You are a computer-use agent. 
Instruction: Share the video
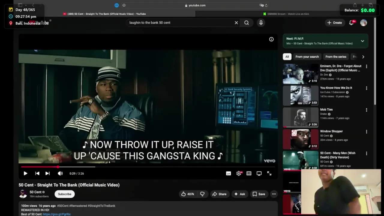coord(219,194)
